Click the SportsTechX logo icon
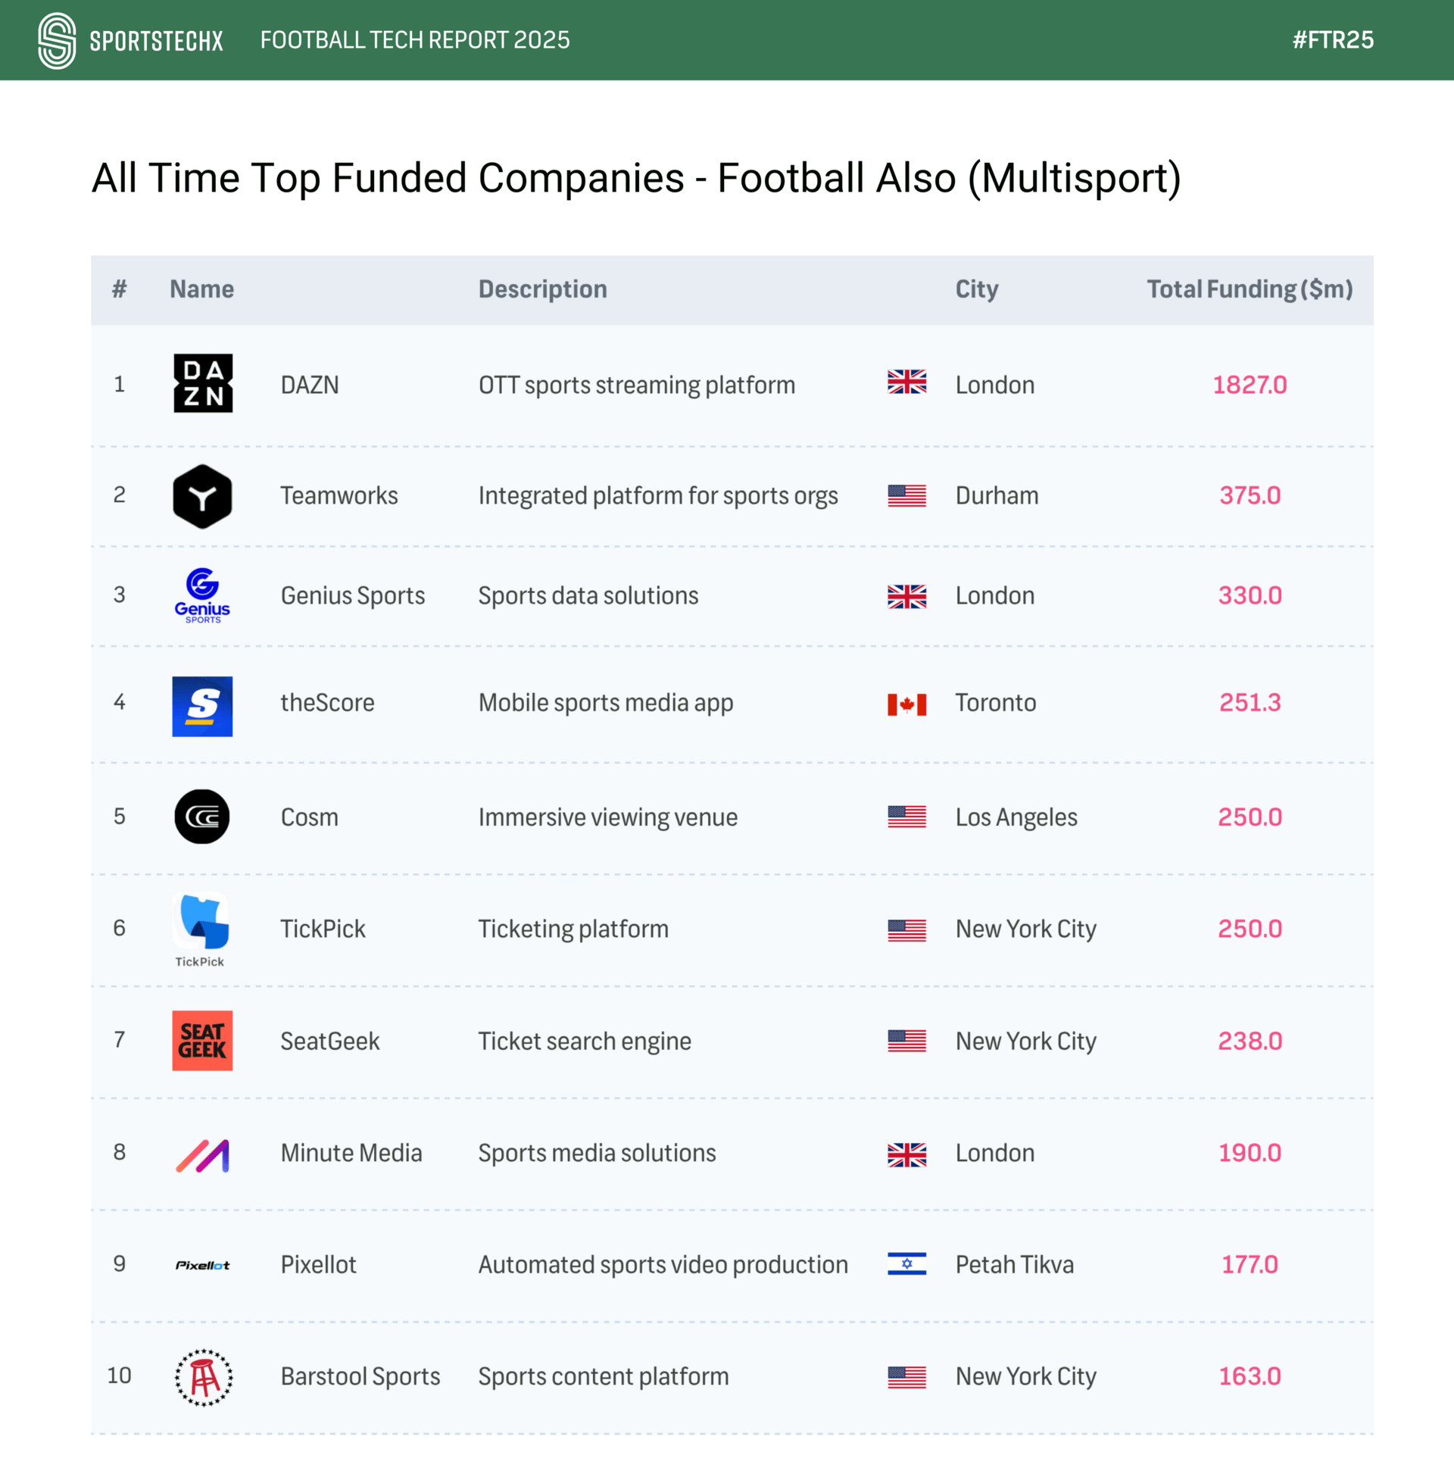Image resolution: width=1454 pixels, height=1474 pixels. click(58, 40)
